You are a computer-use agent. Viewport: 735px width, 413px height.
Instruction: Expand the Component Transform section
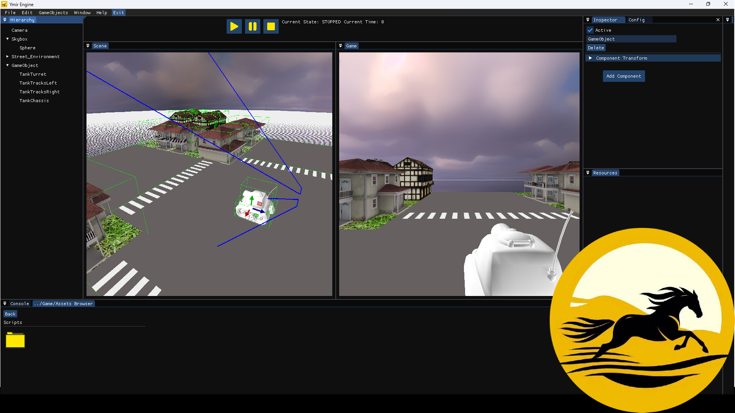[x=653, y=58]
